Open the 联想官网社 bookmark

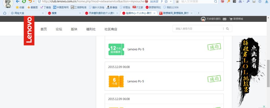click(153, 7)
